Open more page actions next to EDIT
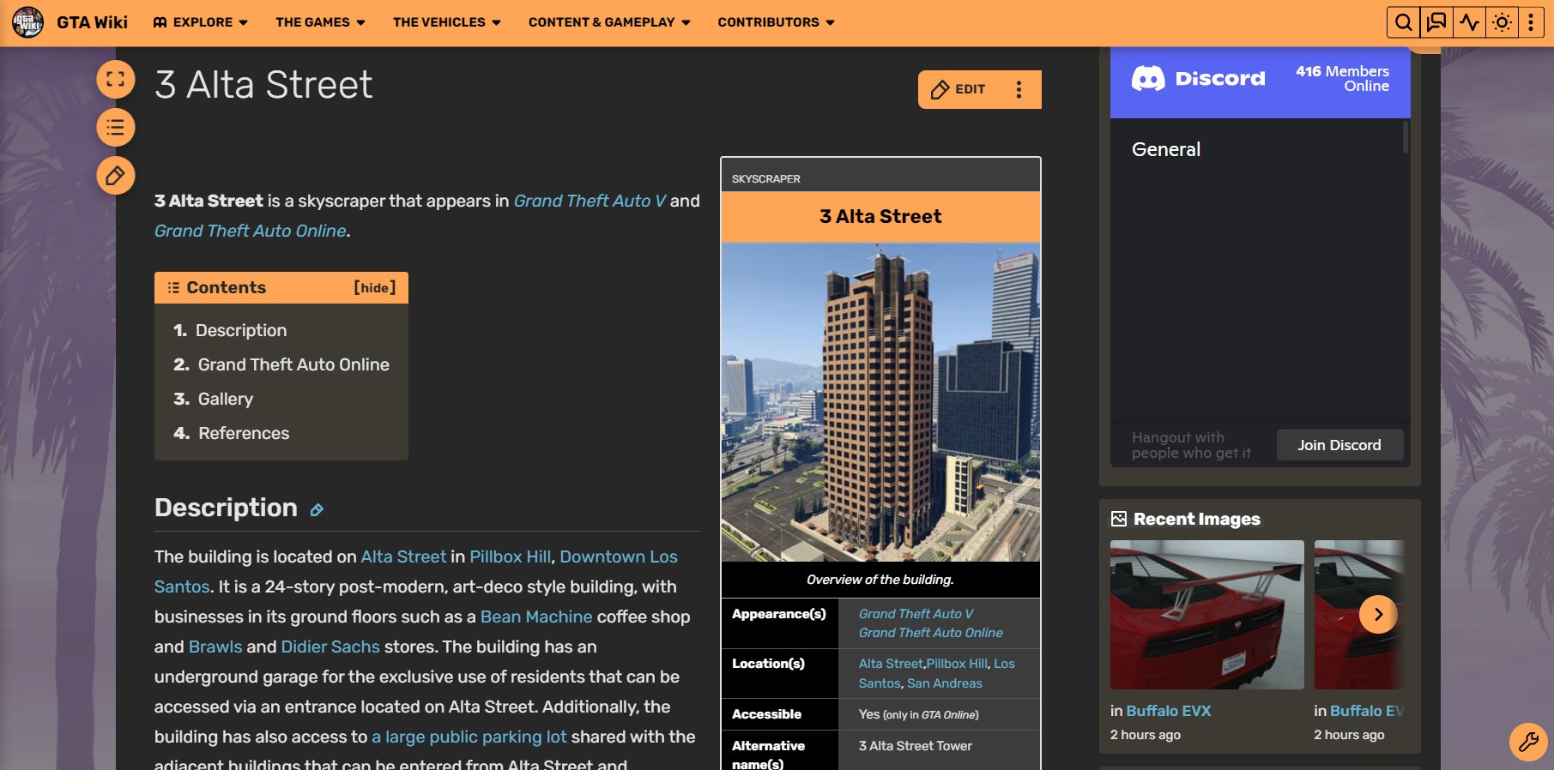 [1019, 89]
